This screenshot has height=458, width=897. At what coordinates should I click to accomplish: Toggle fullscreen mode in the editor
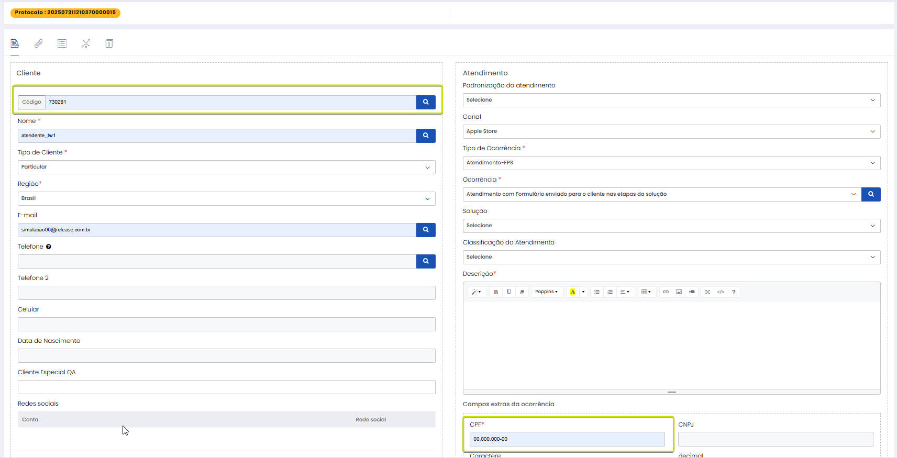click(x=707, y=292)
